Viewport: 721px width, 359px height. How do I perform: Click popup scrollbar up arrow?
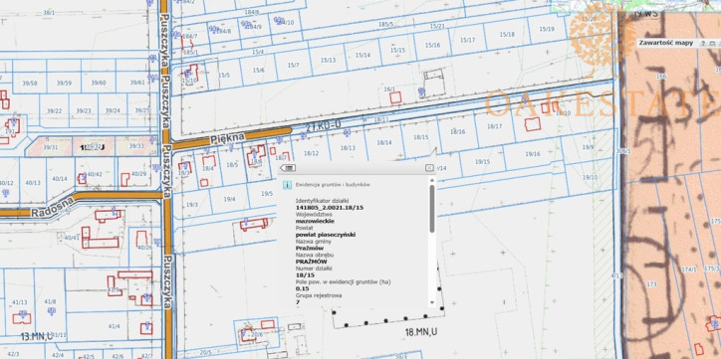pyautogui.click(x=432, y=180)
